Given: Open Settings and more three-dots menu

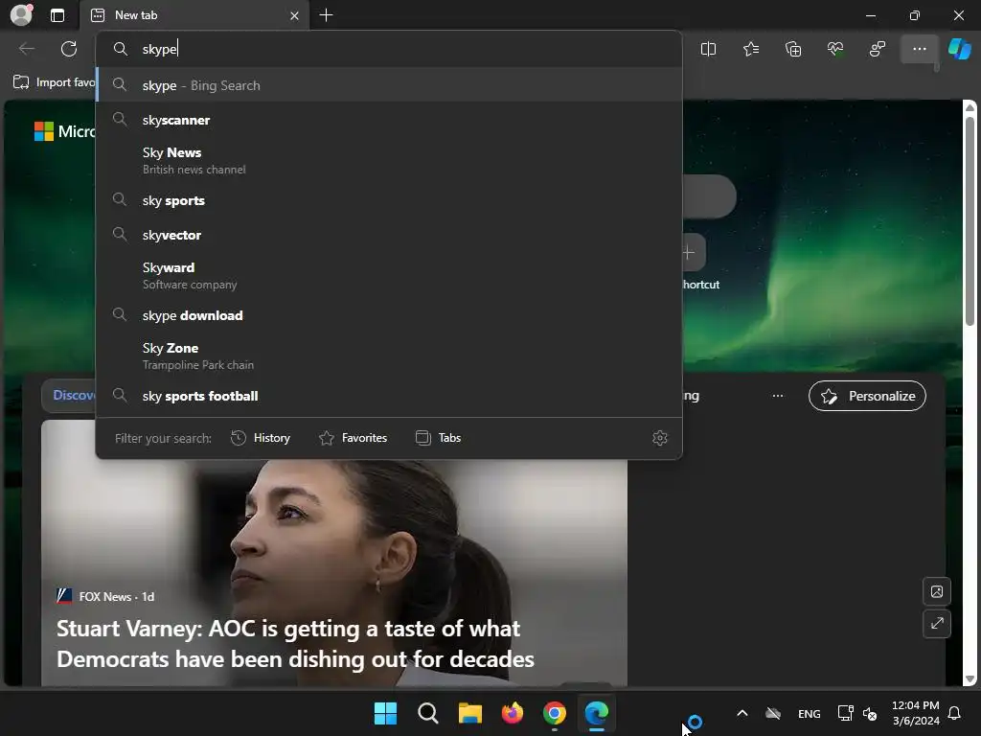Looking at the screenshot, I should tap(919, 49).
